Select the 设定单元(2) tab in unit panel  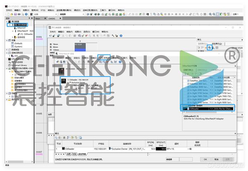coord(218,43)
